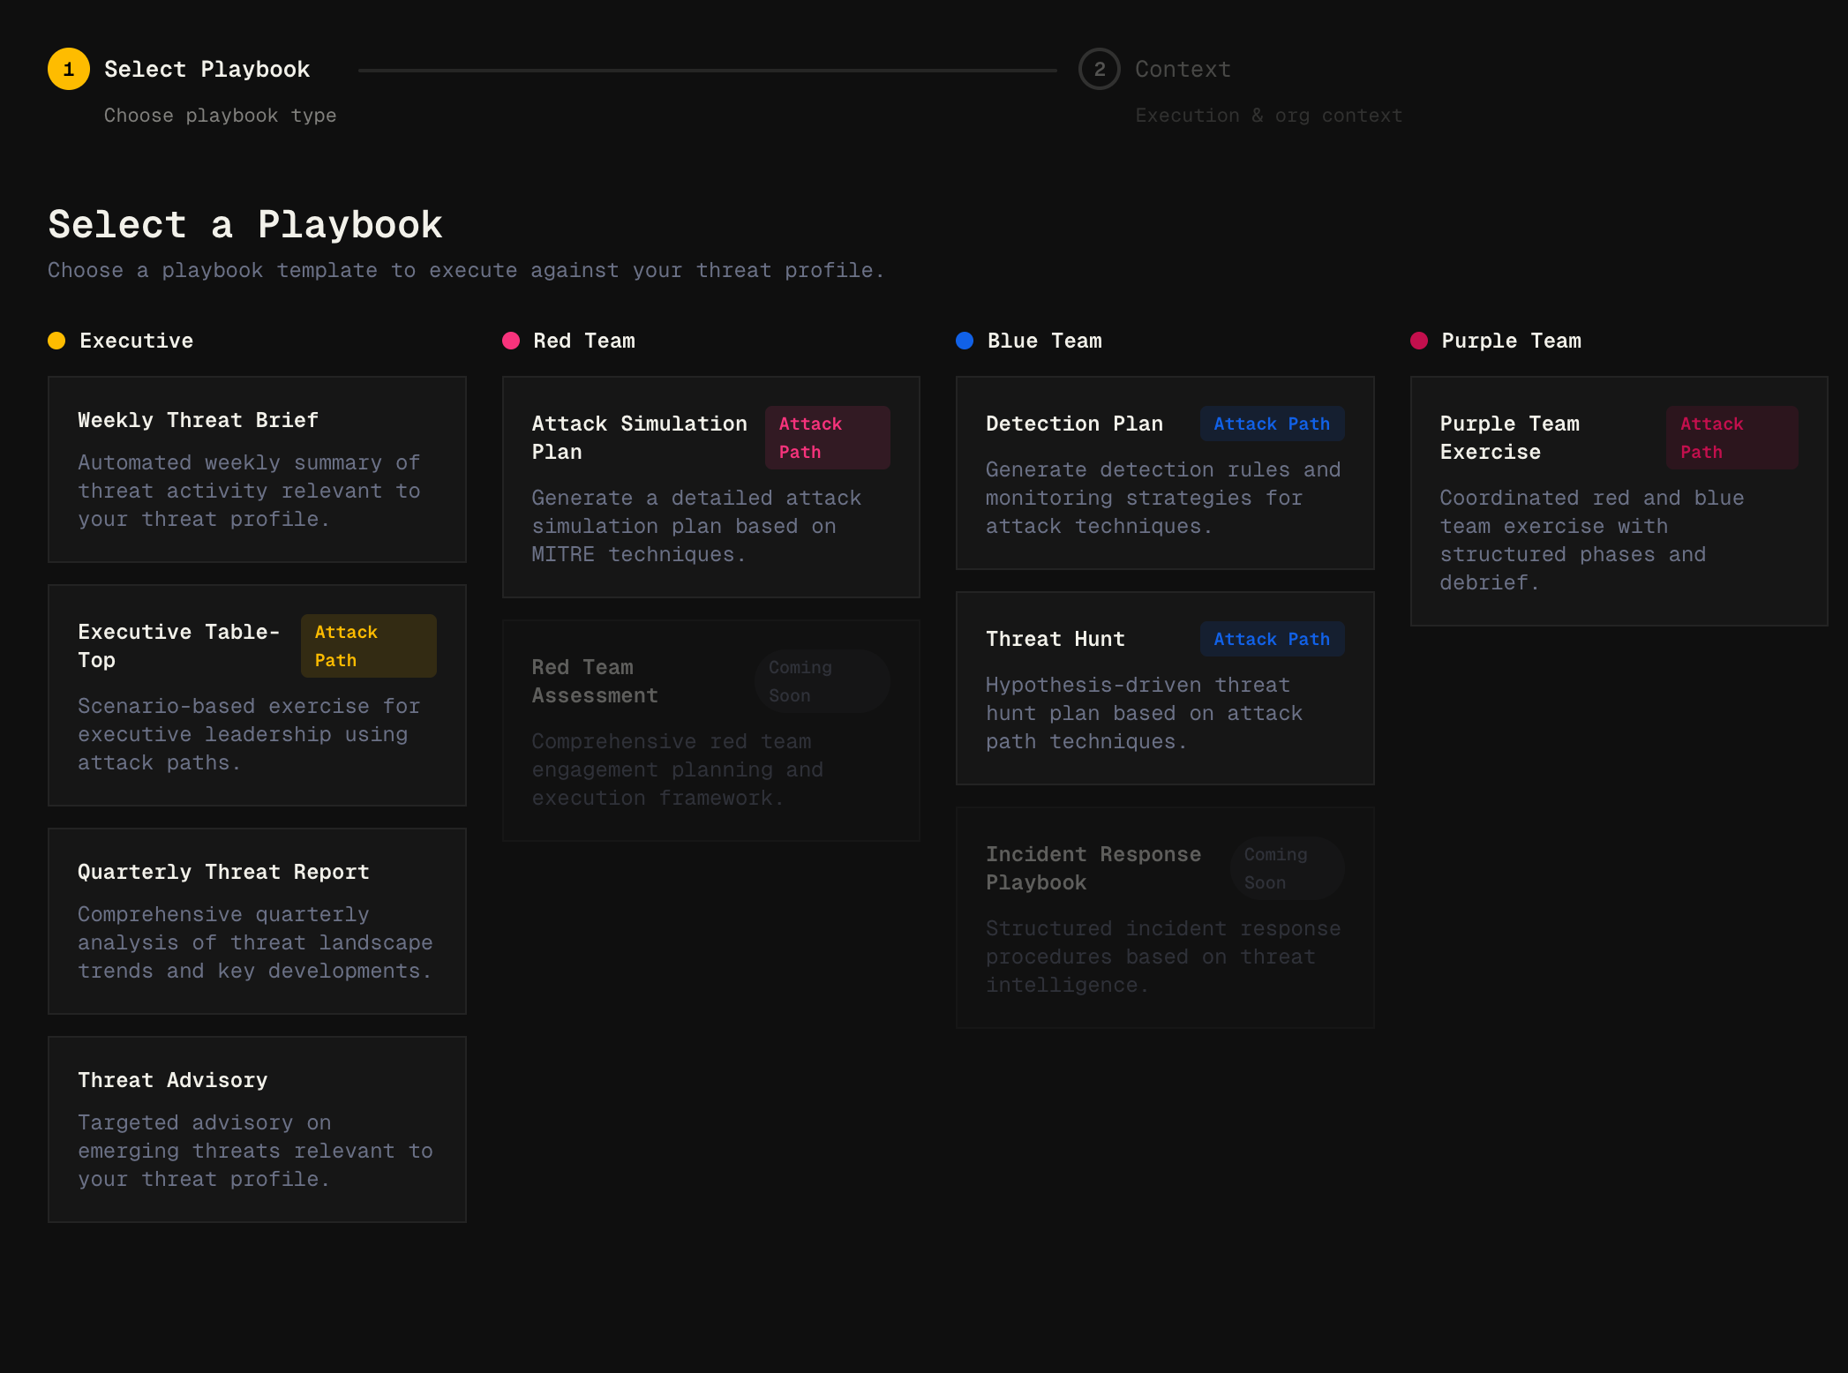Select the Executive Table-Top playbook card
Image resolution: width=1848 pixels, height=1373 pixels.
pos(257,695)
